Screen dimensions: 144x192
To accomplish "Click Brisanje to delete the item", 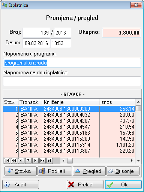I will [123, 171].
